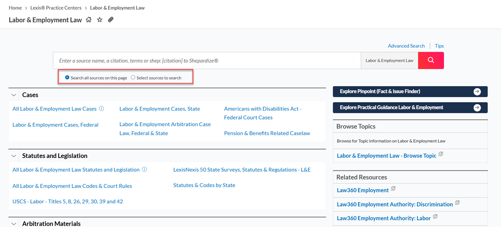Collapse the Arbitration Materials section
This screenshot has height=227, width=501.
13,224
